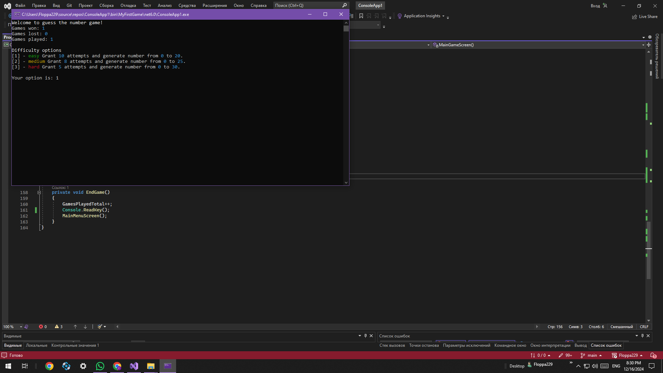663x373 pixels.
Task: Open the Отладка menu
Action: tap(128, 6)
